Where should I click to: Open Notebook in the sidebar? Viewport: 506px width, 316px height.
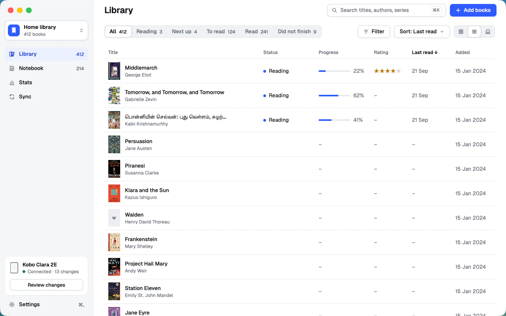pos(46,68)
